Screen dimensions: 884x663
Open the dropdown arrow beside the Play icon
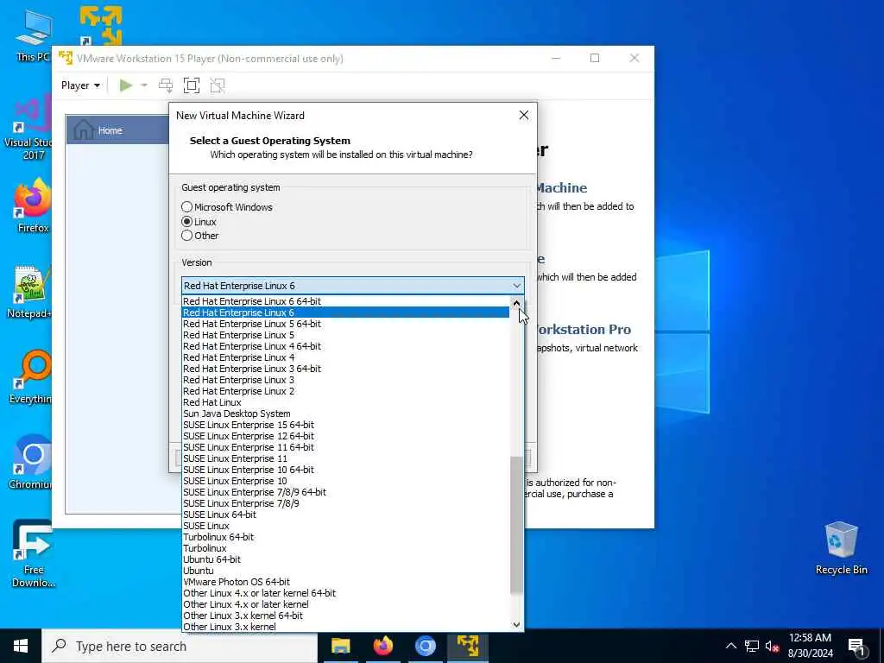pos(144,85)
